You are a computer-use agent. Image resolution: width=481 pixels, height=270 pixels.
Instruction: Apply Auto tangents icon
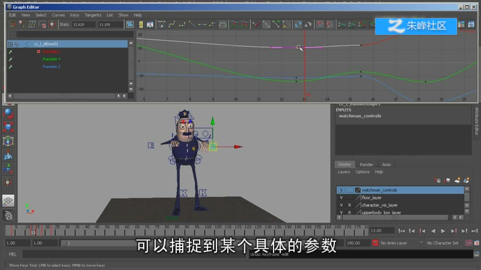[x=162, y=25]
